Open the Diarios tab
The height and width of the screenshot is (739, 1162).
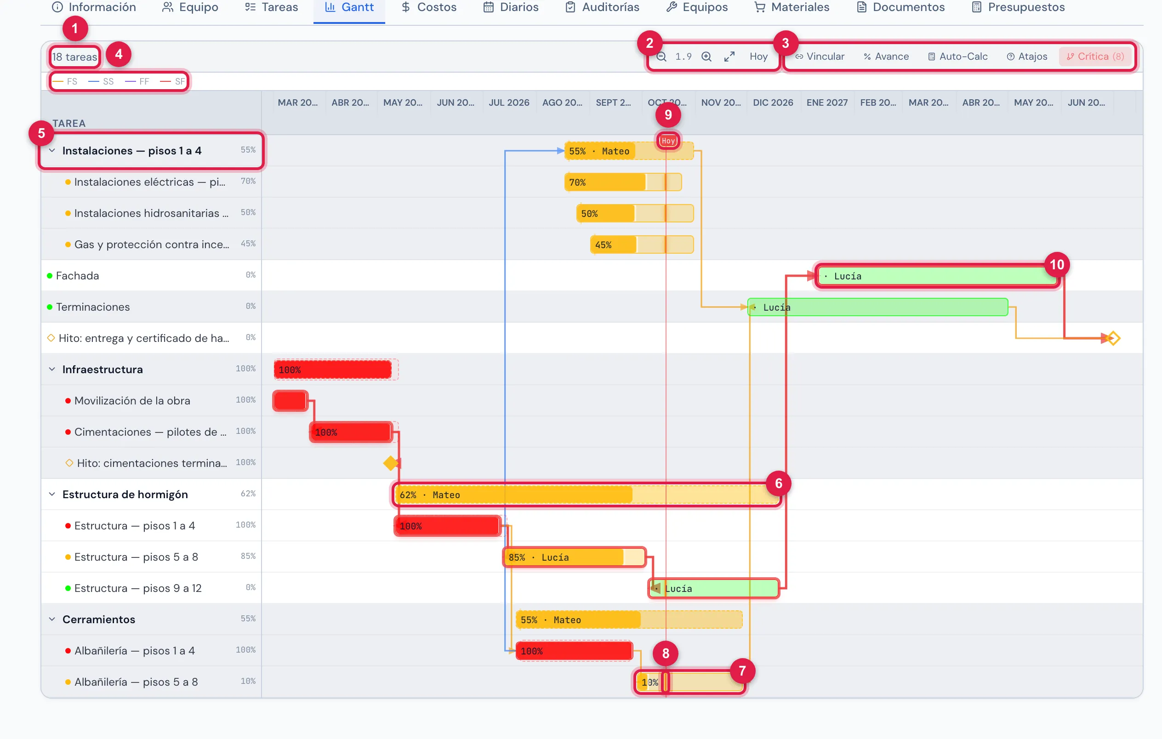click(x=511, y=7)
